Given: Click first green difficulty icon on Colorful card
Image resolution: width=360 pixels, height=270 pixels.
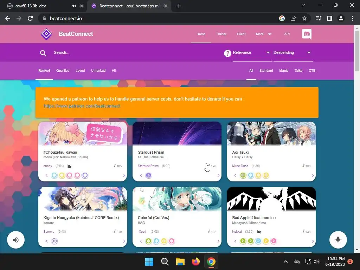Looking at the screenshot, I should 149,241.
